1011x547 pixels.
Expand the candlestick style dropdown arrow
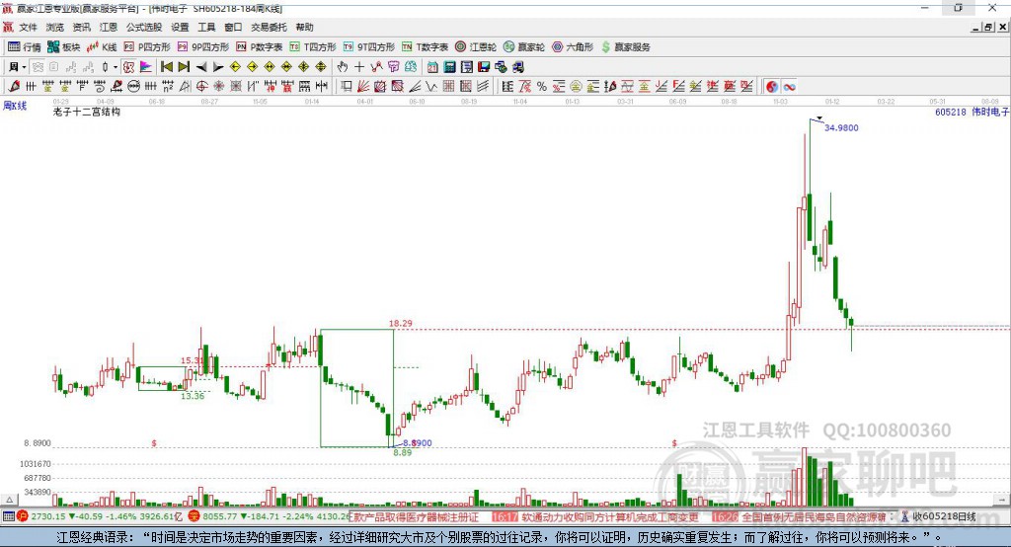click(116, 67)
